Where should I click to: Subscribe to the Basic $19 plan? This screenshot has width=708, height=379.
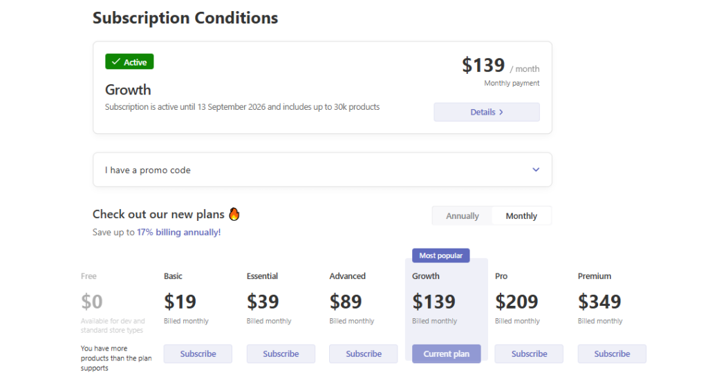coord(198,353)
